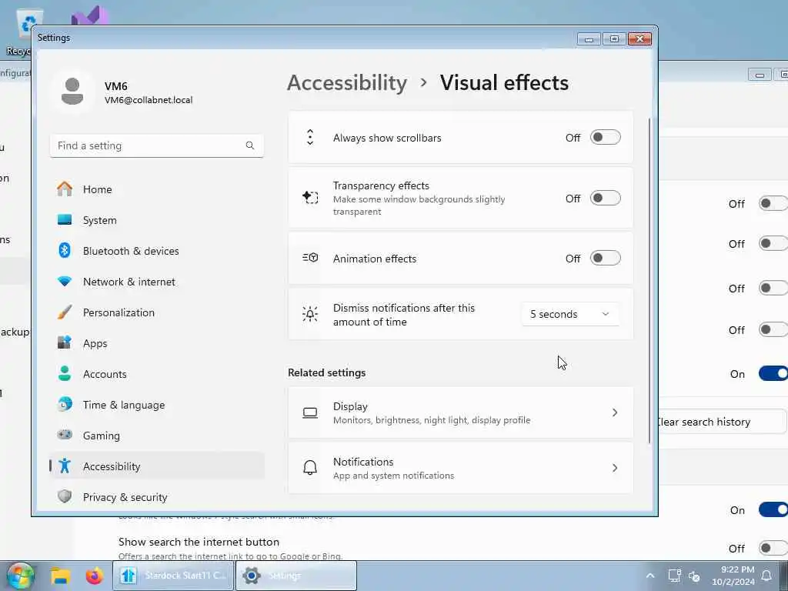
Task: Launch Firefox from the taskbar
Action: pos(94,576)
